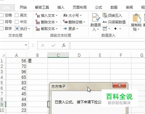145x114 pixels.
Task: Expand the 更多 dropdown arrow
Action: (77, 29)
